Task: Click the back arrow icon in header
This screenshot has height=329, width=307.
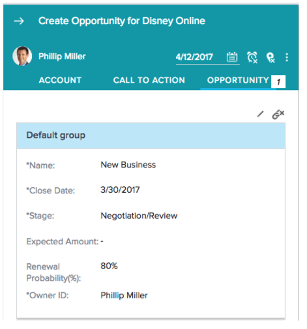Action: click(x=19, y=21)
